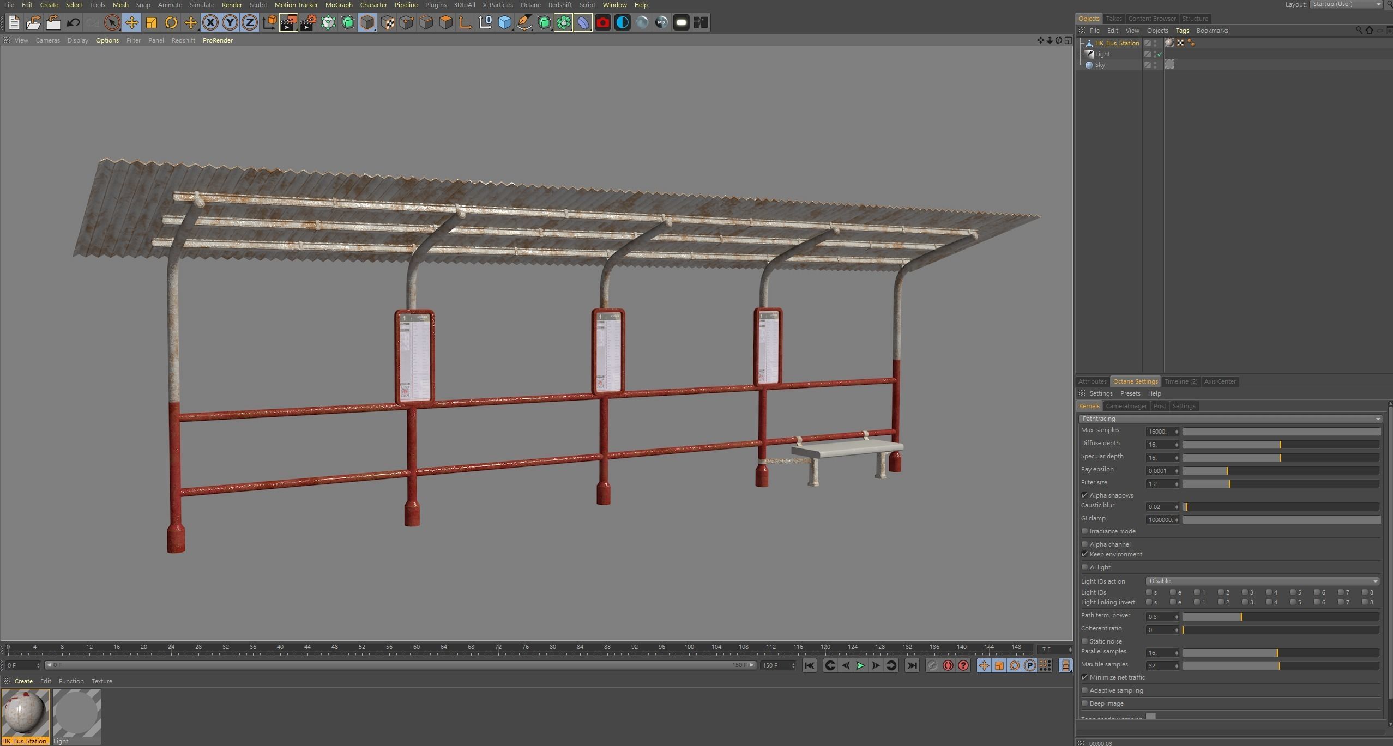The height and width of the screenshot is (746, 1393).
Task: Jump to the end of the timeline
Action: pyautogui.click(x=912, y=665)
